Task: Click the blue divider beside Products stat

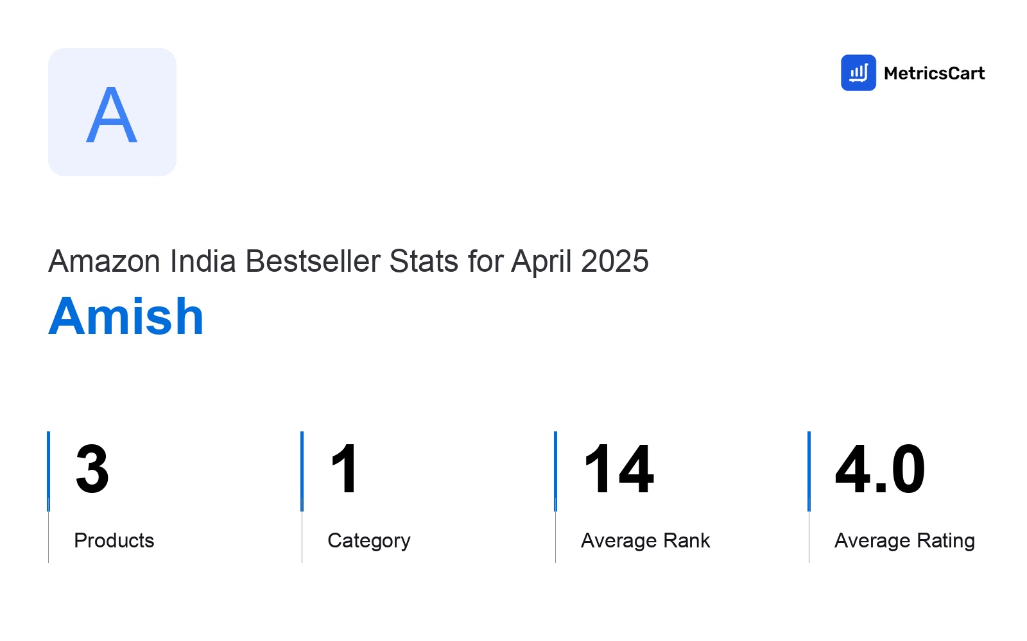Action: click(x=48, y=471)
